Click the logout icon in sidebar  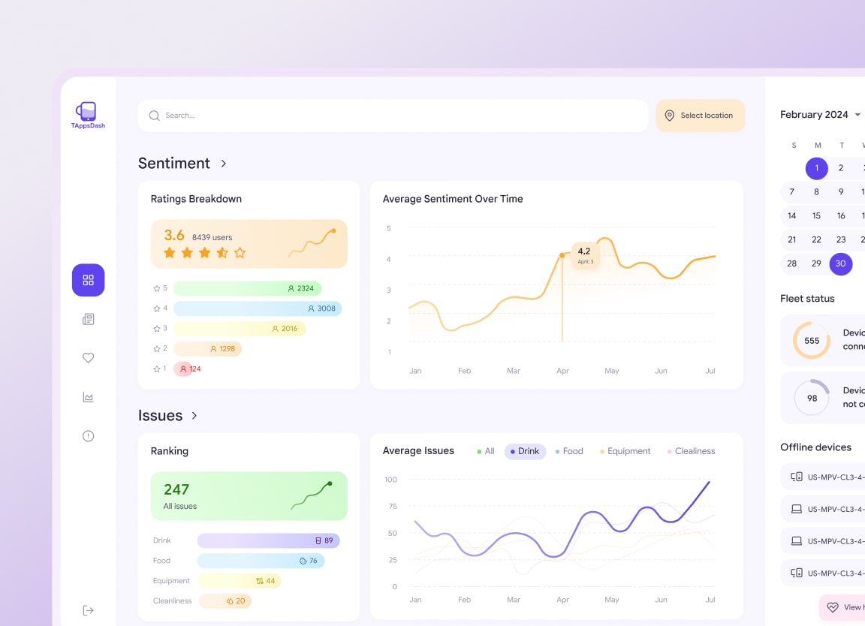coord(89,610)
